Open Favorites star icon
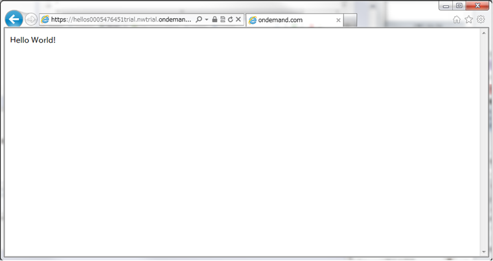The height and width of the screenshot is (261, 493). (x=469, y=19)
